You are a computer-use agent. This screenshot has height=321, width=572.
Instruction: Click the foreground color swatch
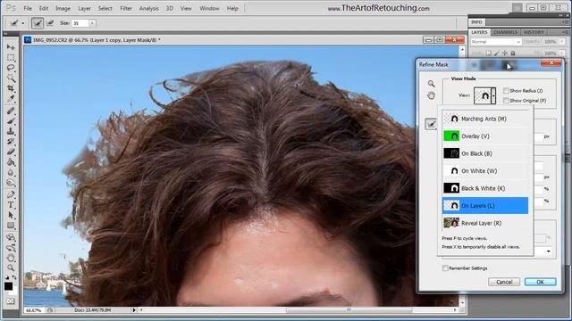pyautogui.click(x=8, y=286)
